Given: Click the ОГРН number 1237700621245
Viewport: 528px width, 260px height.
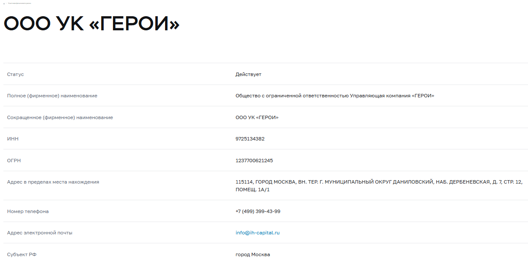Looking at the screenshot, I should 254,161.
